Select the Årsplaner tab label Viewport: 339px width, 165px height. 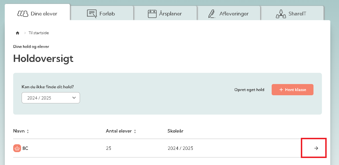(170, 13)
